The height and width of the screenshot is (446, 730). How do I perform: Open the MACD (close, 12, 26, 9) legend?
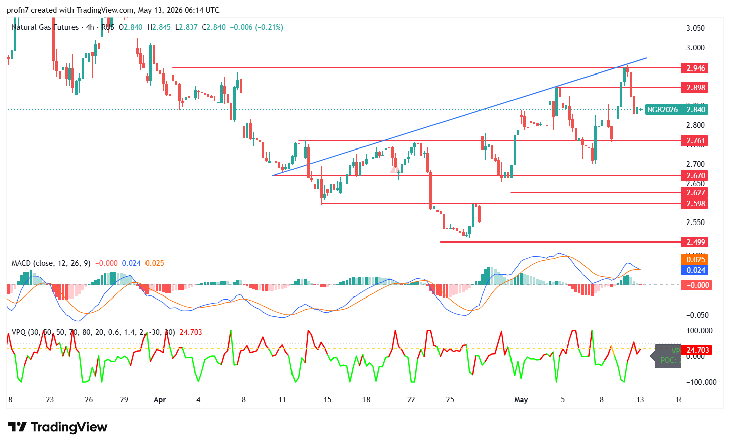[x=51, y=263]
